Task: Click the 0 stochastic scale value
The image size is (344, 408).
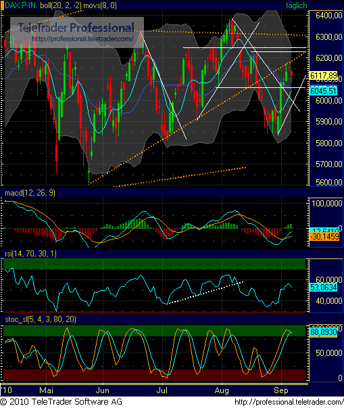Action: coord(340,378)
